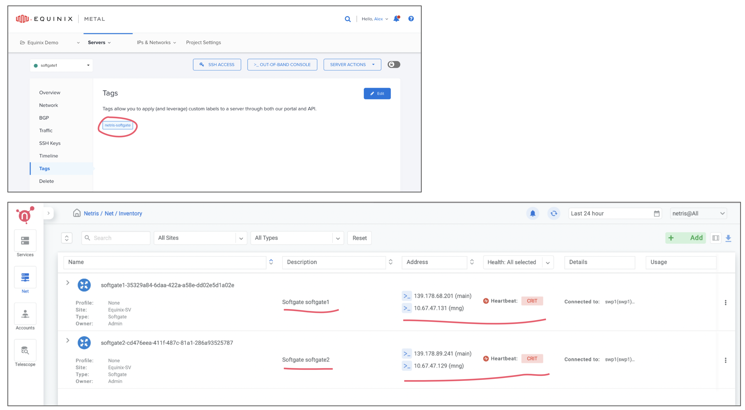Open the Equinix help question icon

[411, 19]
